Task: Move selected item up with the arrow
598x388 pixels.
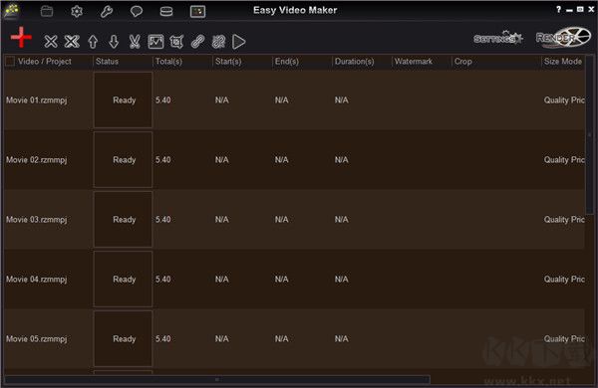Action: 93,42
